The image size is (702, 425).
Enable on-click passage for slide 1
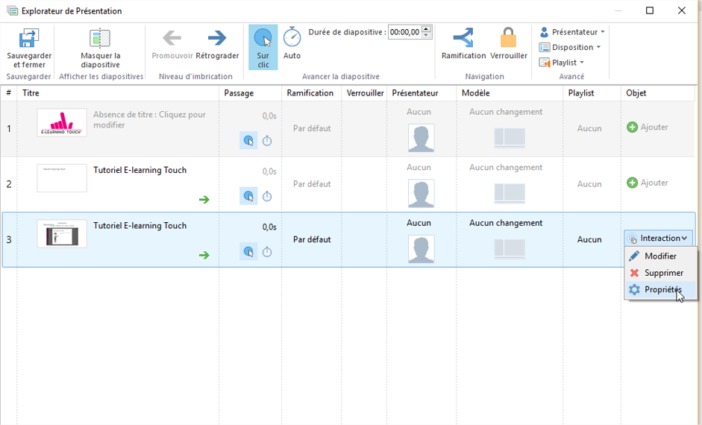(248, 140)
